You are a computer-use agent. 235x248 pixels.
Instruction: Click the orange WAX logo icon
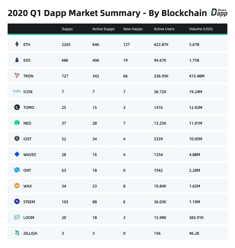click(x=17, y=186)
